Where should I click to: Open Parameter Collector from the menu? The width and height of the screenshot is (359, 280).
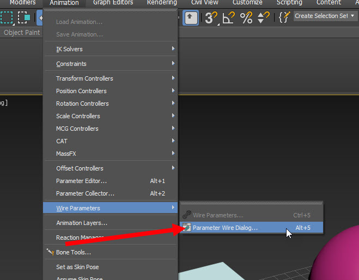tap(111, 193)
